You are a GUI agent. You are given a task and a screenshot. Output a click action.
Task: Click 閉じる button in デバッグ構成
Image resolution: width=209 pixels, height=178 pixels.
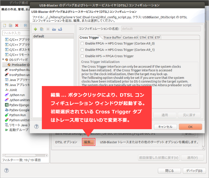(169, 171)
